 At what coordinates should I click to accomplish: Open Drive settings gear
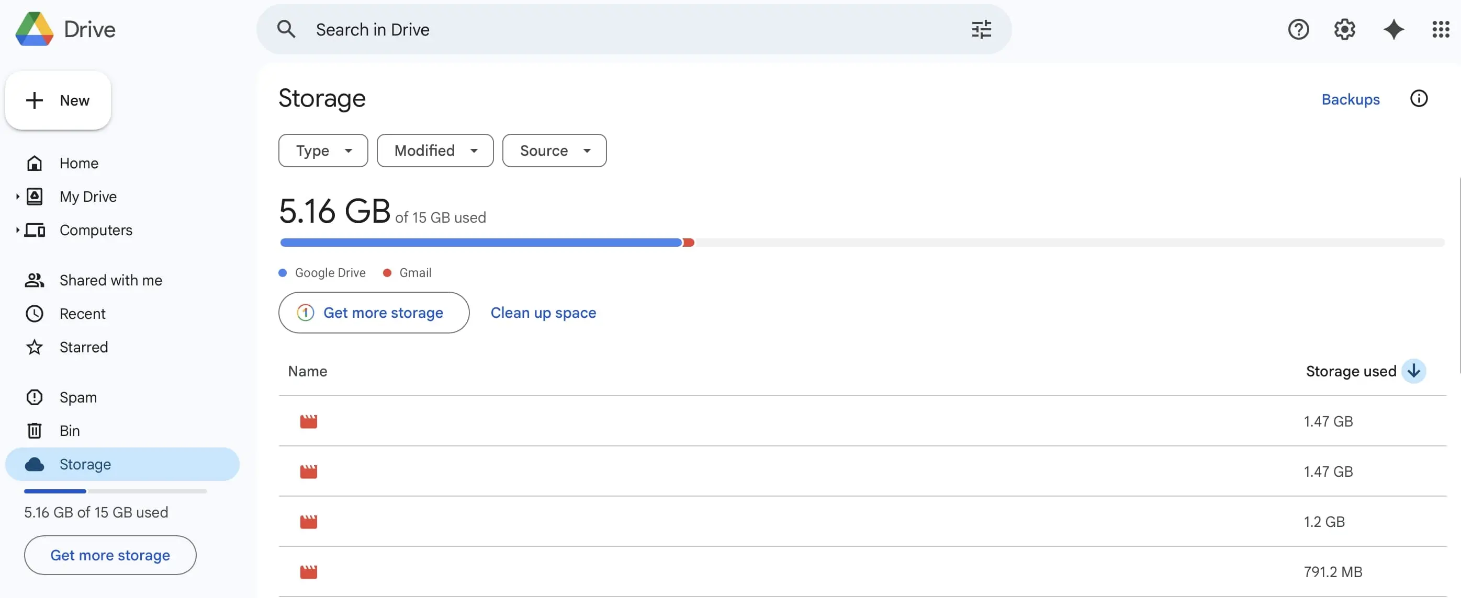(1344, 29)
